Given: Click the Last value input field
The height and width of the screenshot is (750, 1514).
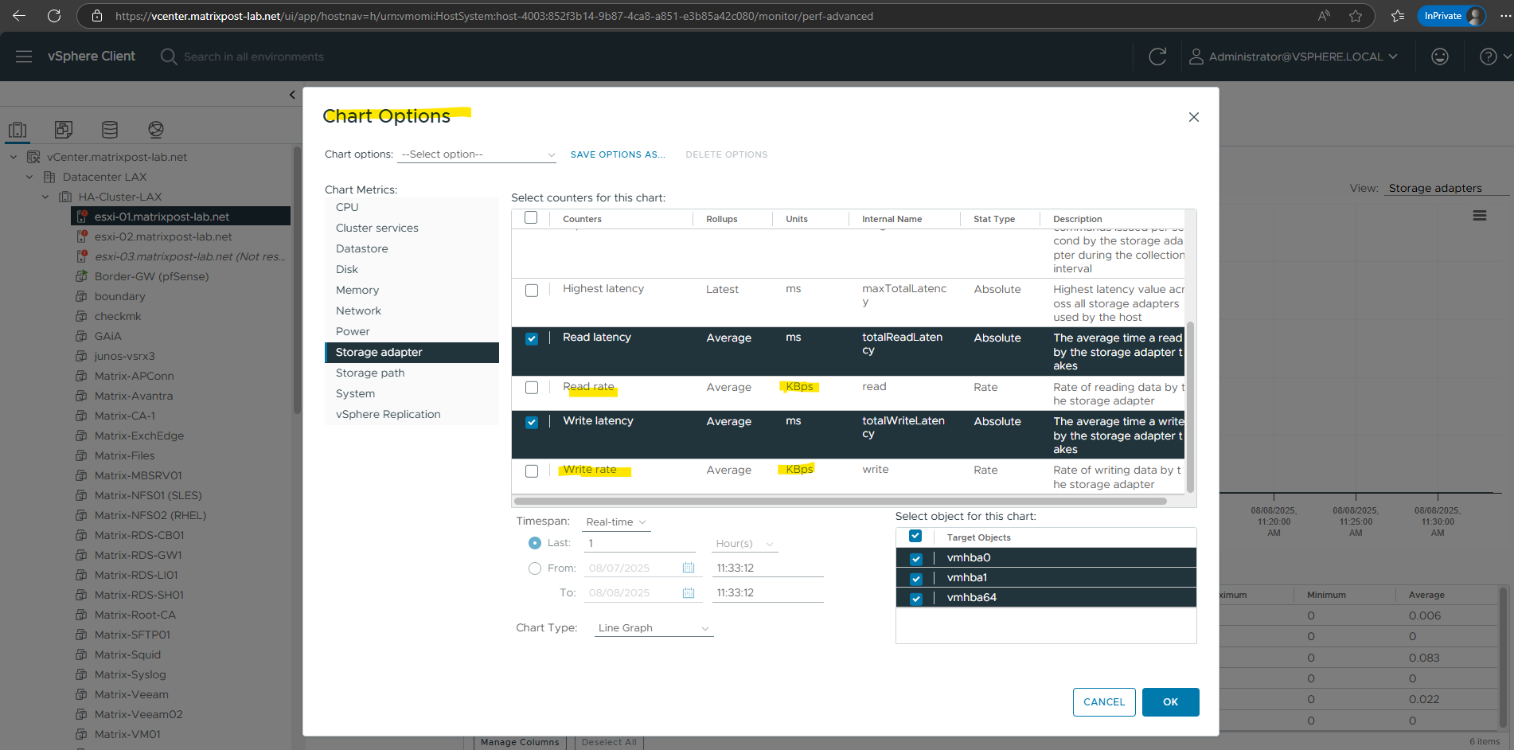Looking at the screenshot, I should (x=640, y=543).
